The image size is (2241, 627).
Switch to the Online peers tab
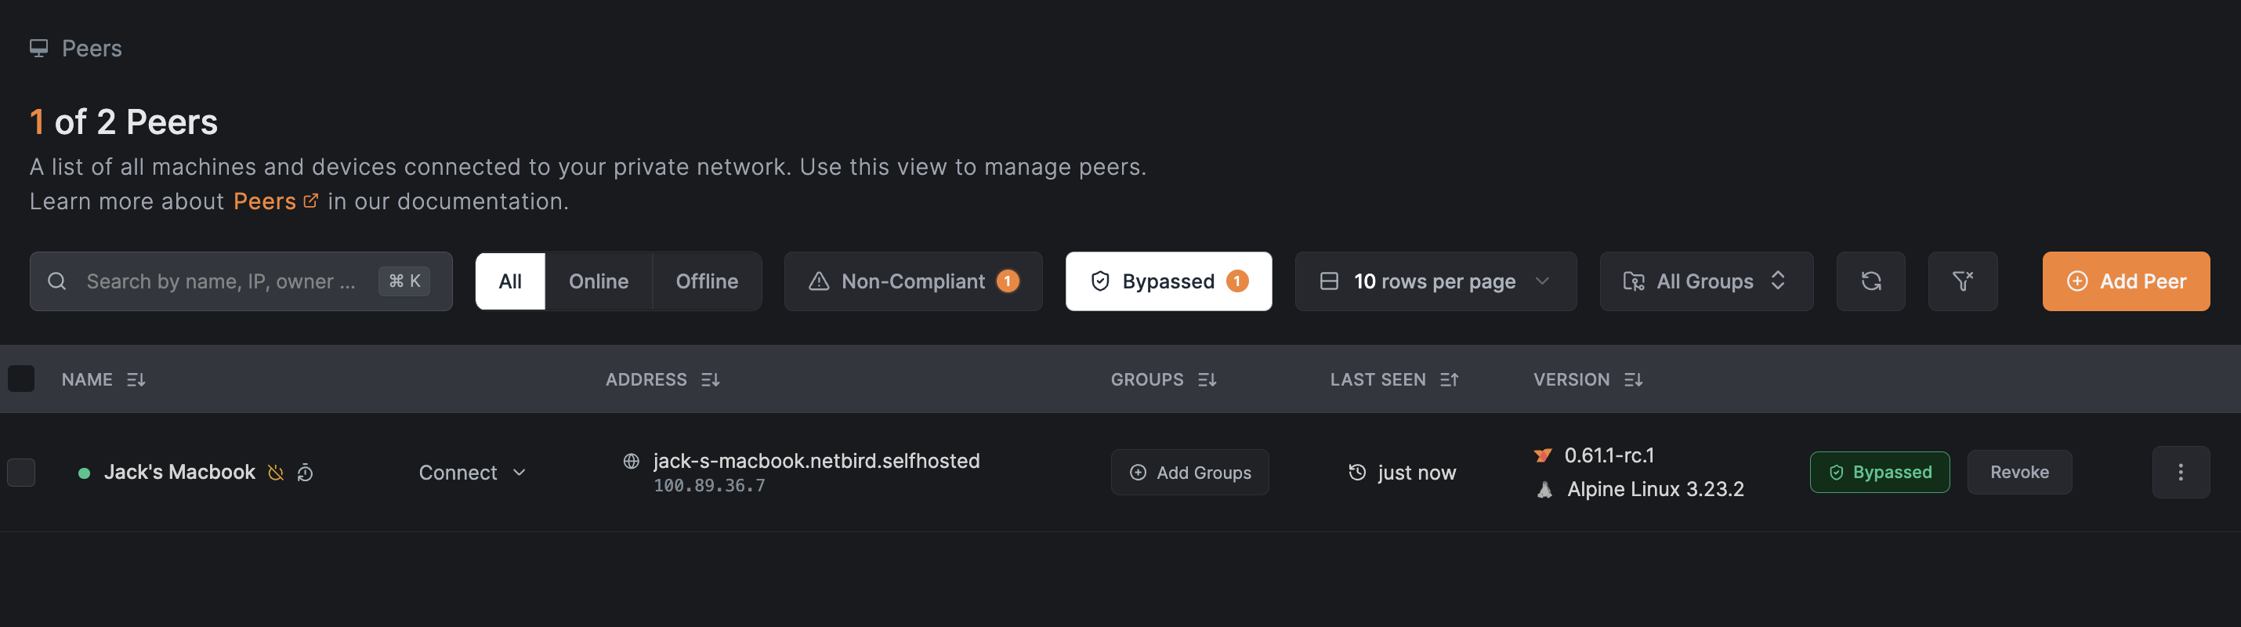tap(598, 281)
